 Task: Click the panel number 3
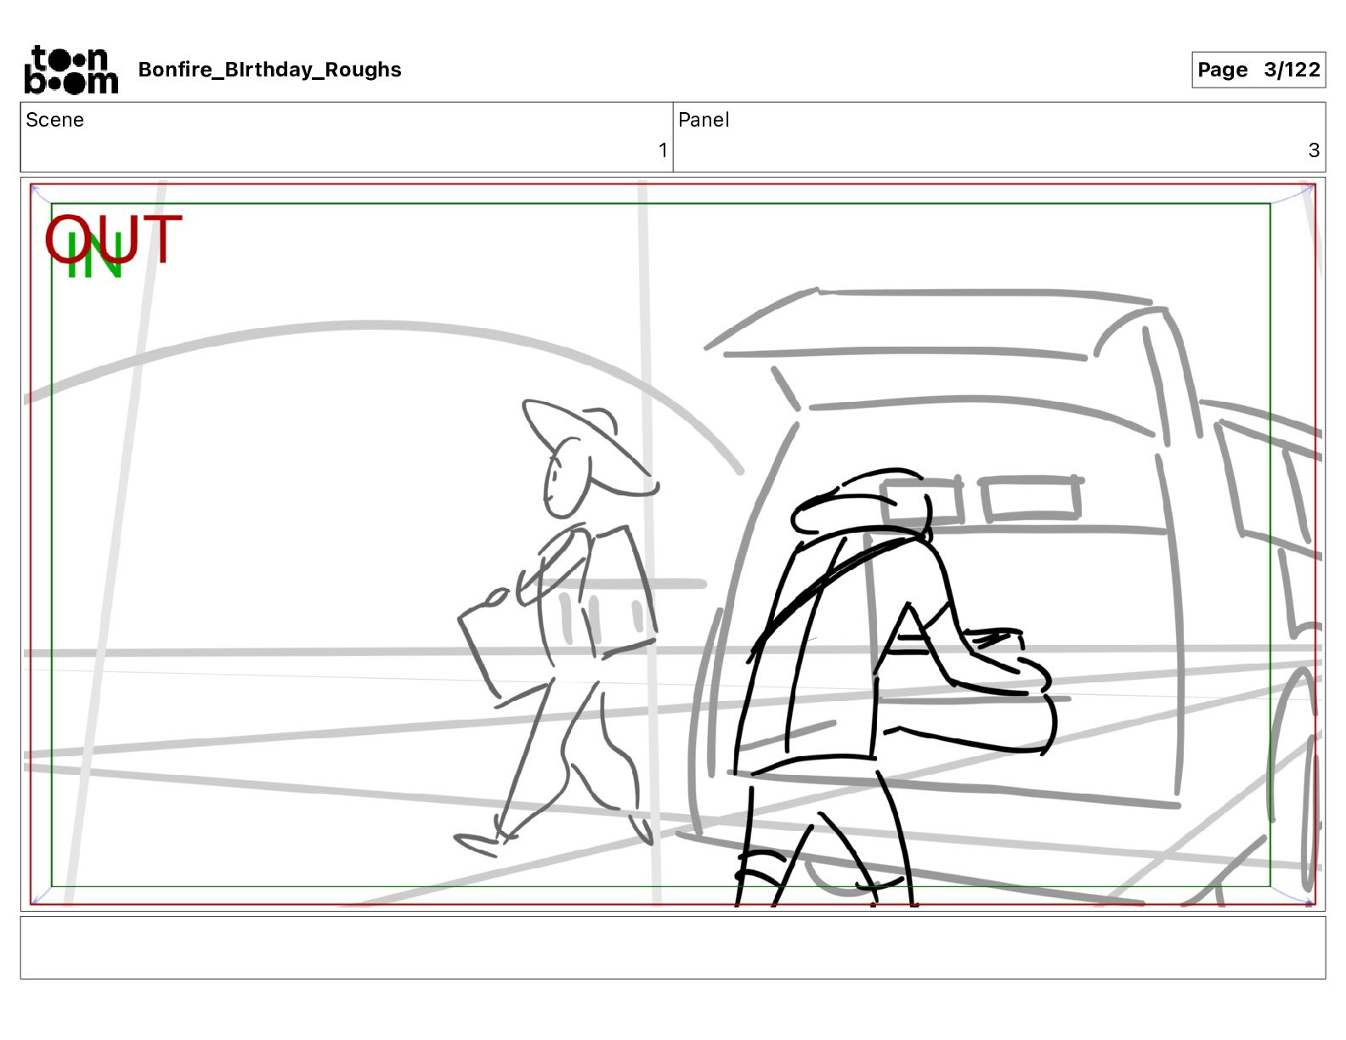(x=1314, y=150)
